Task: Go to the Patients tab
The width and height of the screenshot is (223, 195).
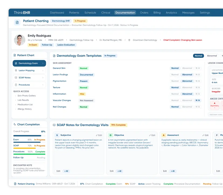Action: (x=74, y=13)
